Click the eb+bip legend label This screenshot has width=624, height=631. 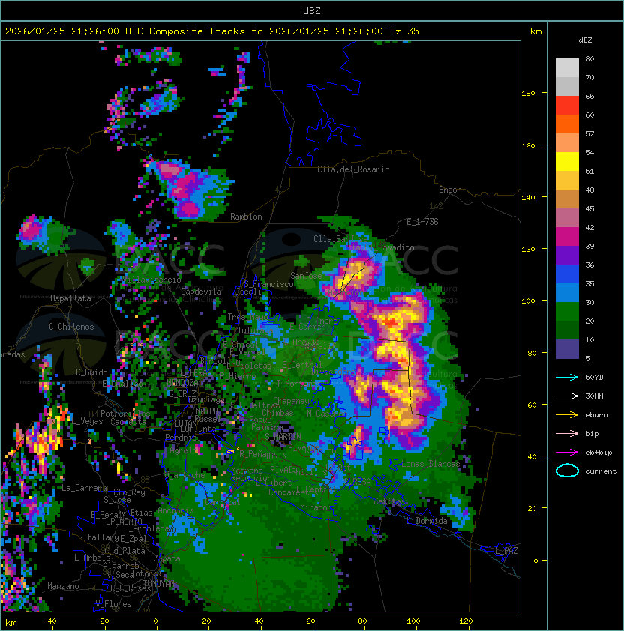click(x=598, y=453)
